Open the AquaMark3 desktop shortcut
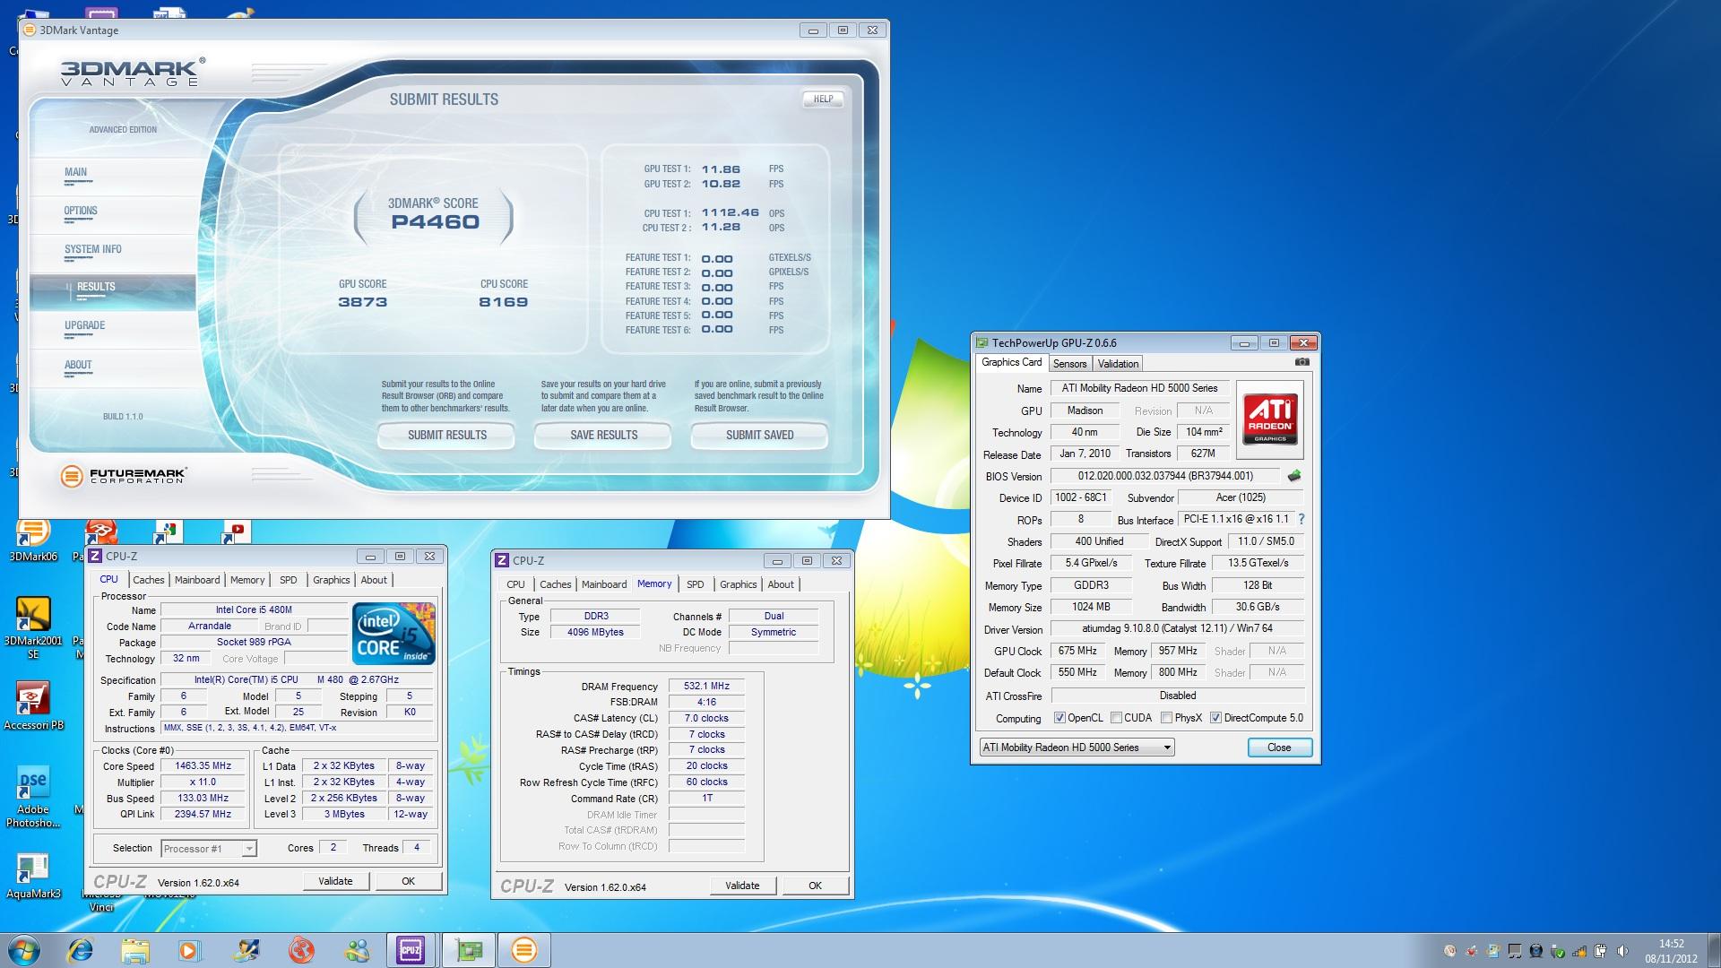This screenshot has width=1721, height=968. (32, 876)
